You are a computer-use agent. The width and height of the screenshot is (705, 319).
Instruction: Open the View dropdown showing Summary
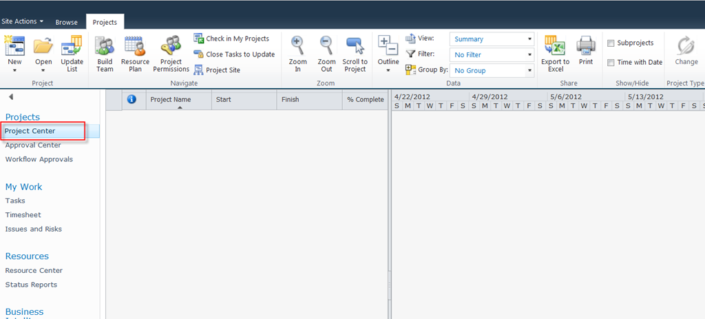pyautogui.click(x=492, y=39)
